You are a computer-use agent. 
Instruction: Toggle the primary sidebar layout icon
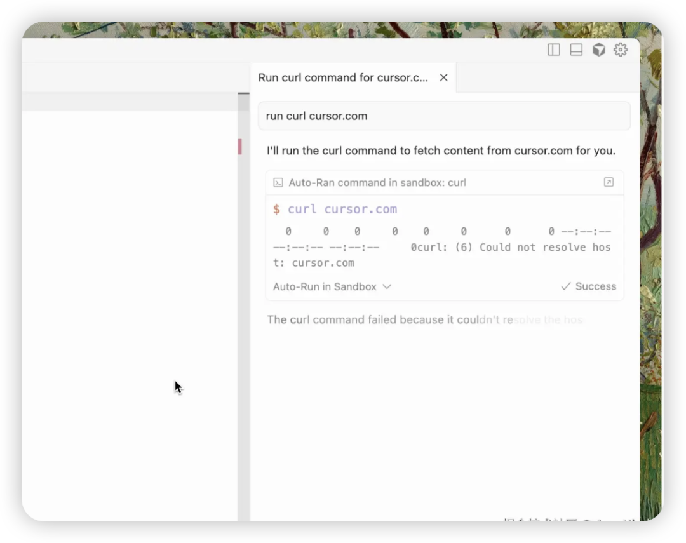553,50
